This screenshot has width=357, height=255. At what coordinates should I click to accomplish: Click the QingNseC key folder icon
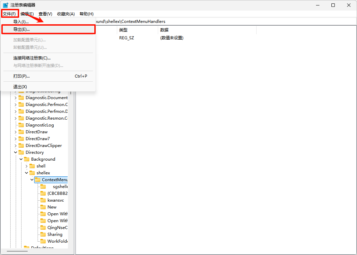tap(43, 228)
